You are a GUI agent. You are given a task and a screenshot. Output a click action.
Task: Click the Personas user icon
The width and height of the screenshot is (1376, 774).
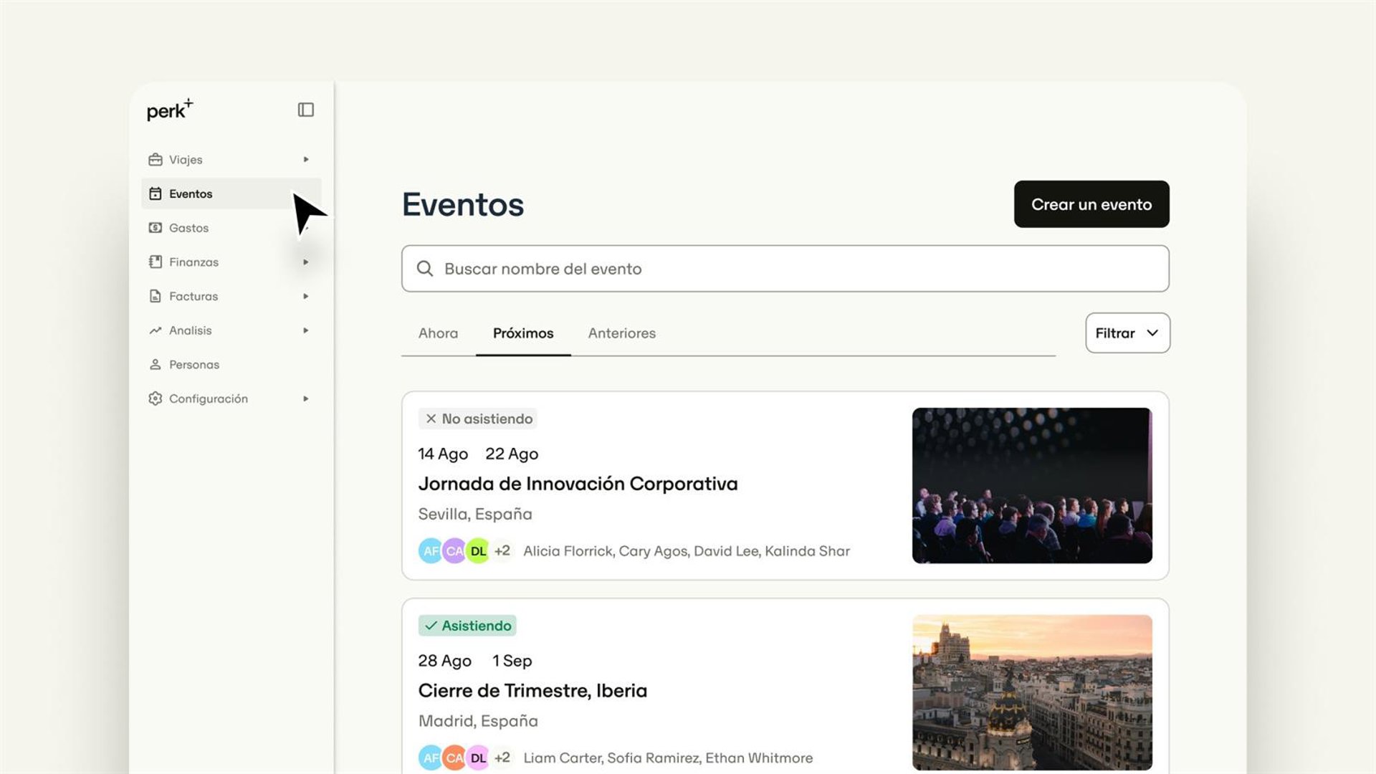point(155,364)
